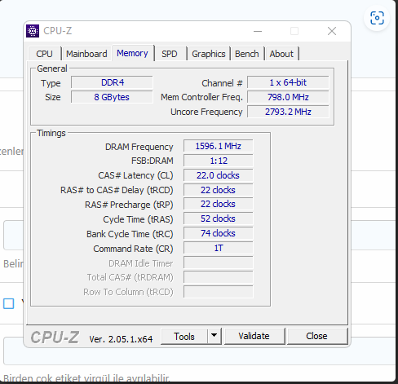Minimize the CPU-Z window
398x384 pixels.
click(258, 31)
